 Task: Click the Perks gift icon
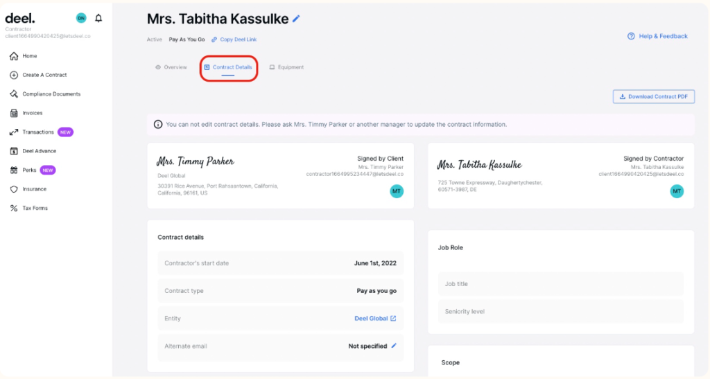pos(14,170)
